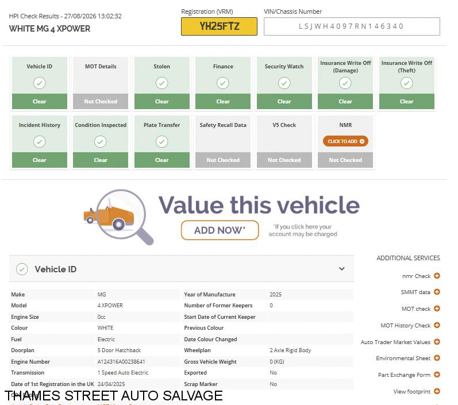Open the MOT check service link

coord(416,308)
